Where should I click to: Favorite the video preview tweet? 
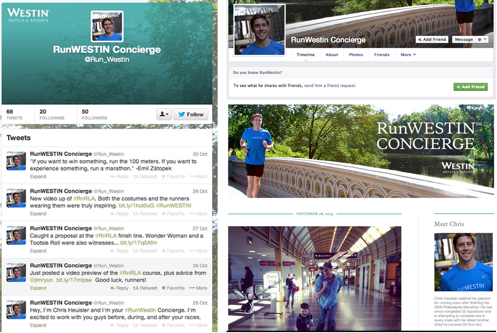[173, 288]
